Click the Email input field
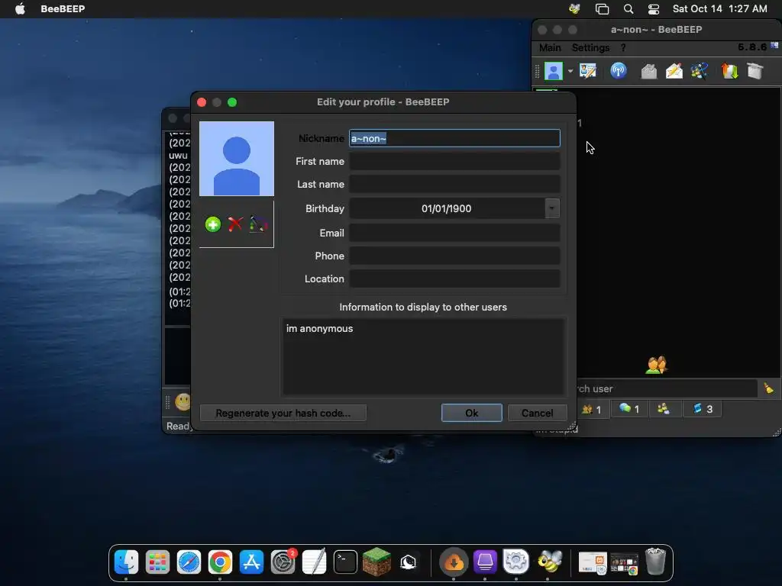Image resolution: width=782 pixels, height=586 pixels. (x=454, y=233)
